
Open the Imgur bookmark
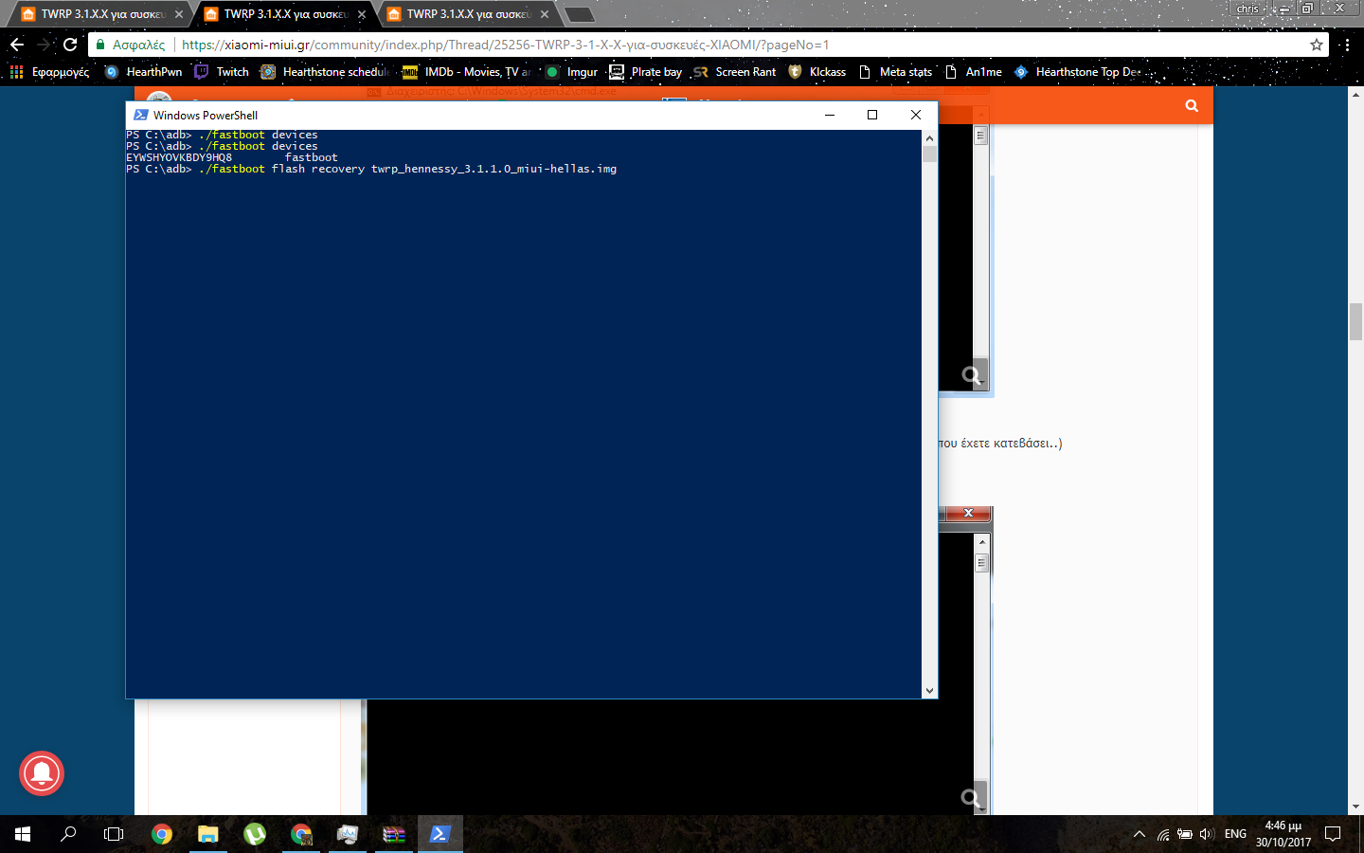(571, 72)
